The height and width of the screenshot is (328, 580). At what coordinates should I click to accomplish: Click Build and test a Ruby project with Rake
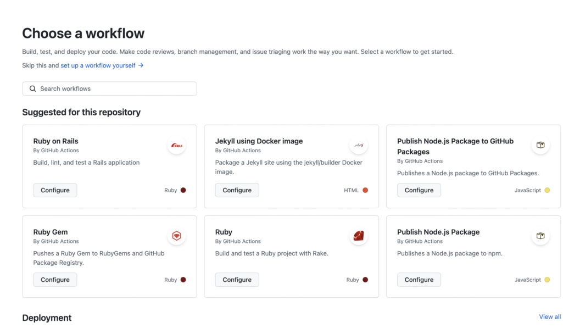click(x=271, y=254)
